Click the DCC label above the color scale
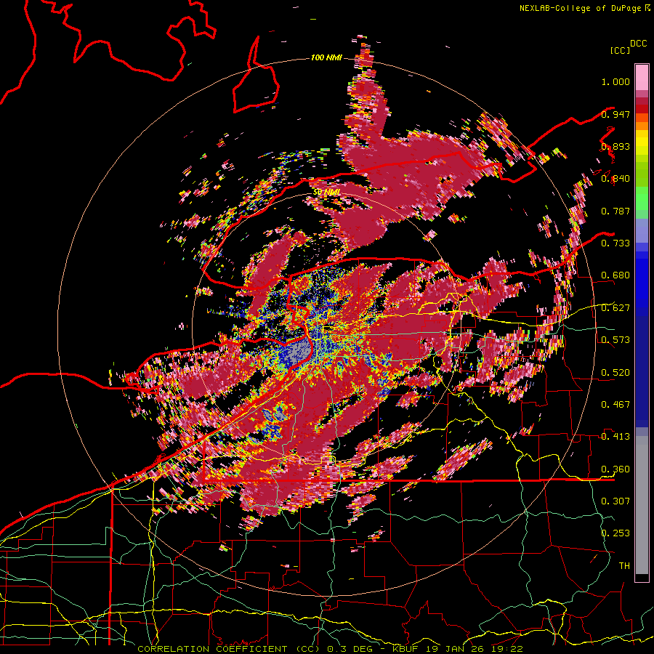Screen dimensions: 654x654 click(638, 44)
